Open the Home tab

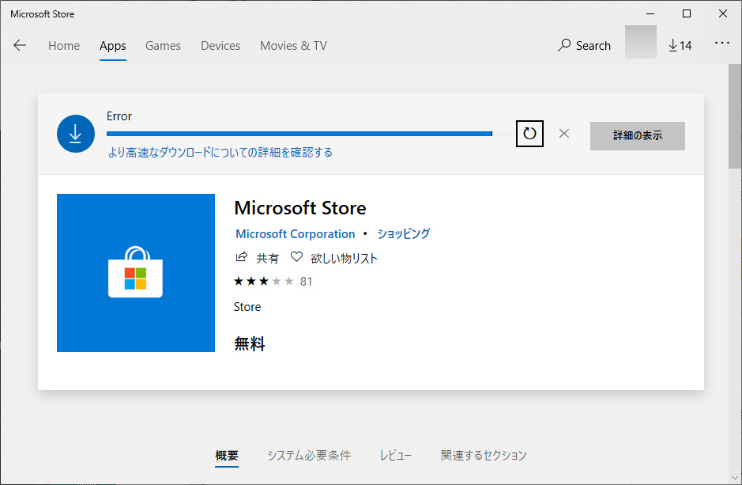pyautogui.click(x=64, y=45)
